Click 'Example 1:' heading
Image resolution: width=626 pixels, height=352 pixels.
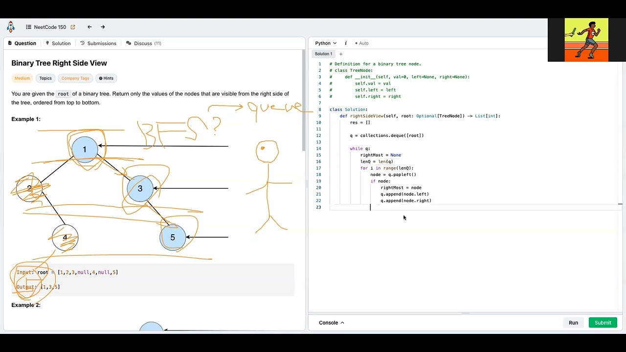(x=26, y=119)
